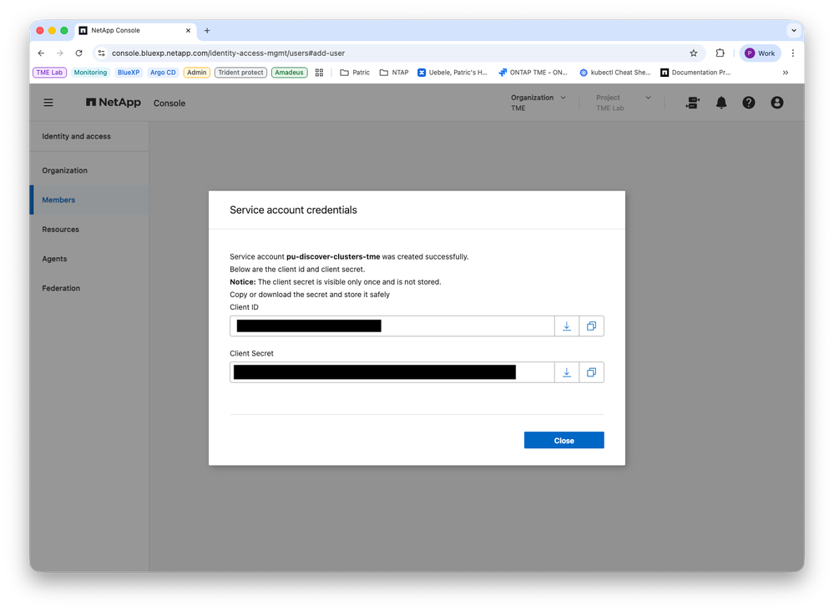This screenshot has width=834, height=611.
Task: Open the NTAP bookmarks folder
Action: point(394,73)
